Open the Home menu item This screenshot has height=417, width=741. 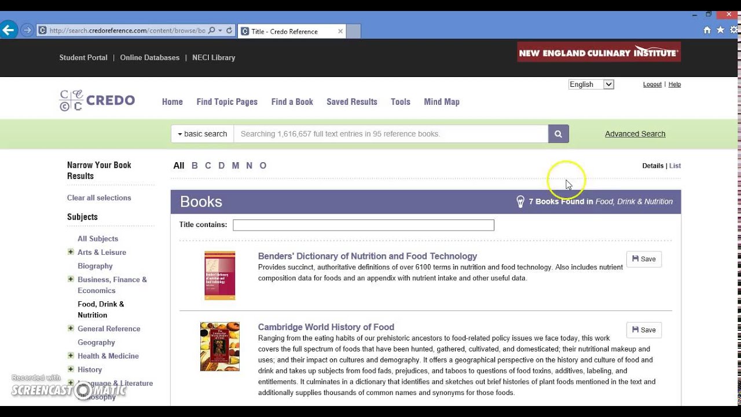click(x=173, y=102)
